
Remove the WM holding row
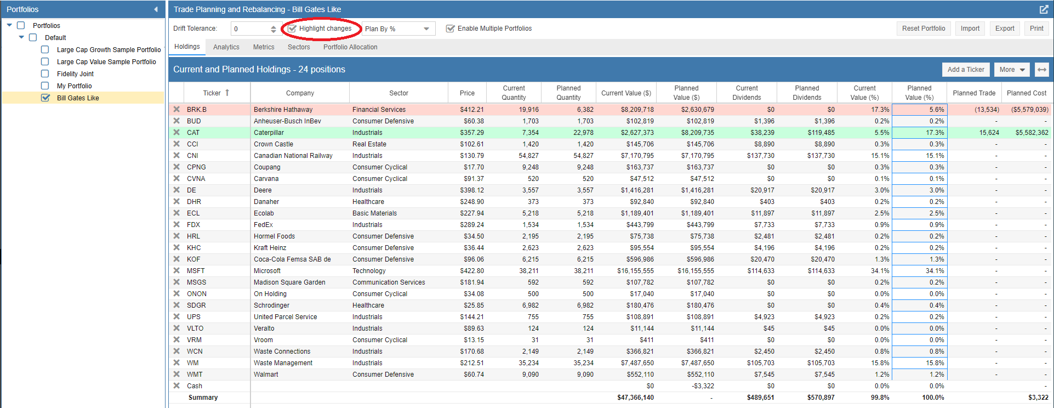tap(176, 362)
